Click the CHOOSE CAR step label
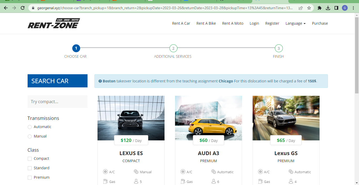Viewport: 359px width, 185px height. coord(75,56)
